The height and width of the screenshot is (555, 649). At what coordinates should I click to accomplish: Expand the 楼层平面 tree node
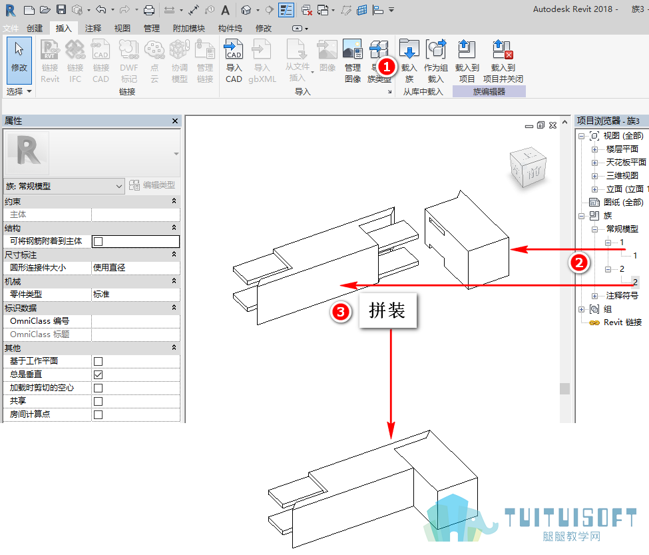point(594,149)
